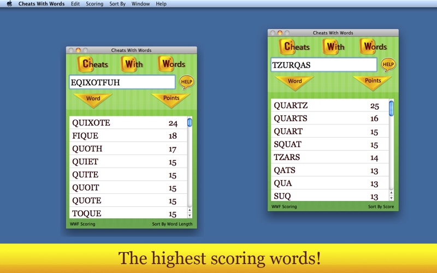Minimize the left Cheats With Words window
The height and width of the screenshot is (273, 437).
click(x=78, y=50)
